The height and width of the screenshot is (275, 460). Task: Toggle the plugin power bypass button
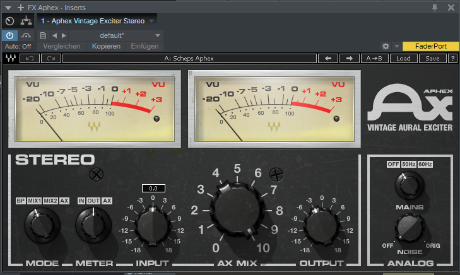pos(9,35)
